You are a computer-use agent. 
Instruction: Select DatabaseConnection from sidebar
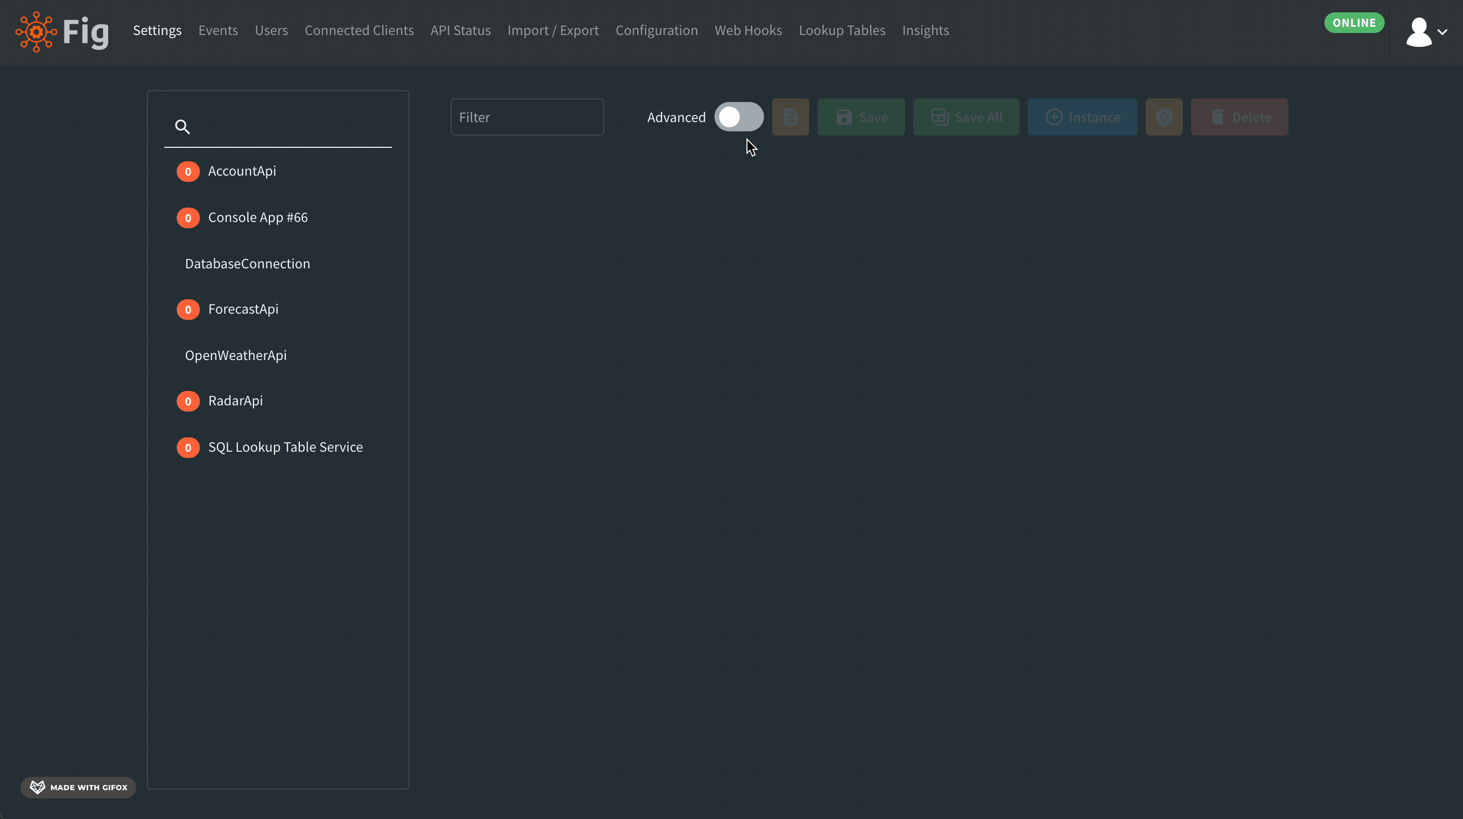[x=247, y=263]
